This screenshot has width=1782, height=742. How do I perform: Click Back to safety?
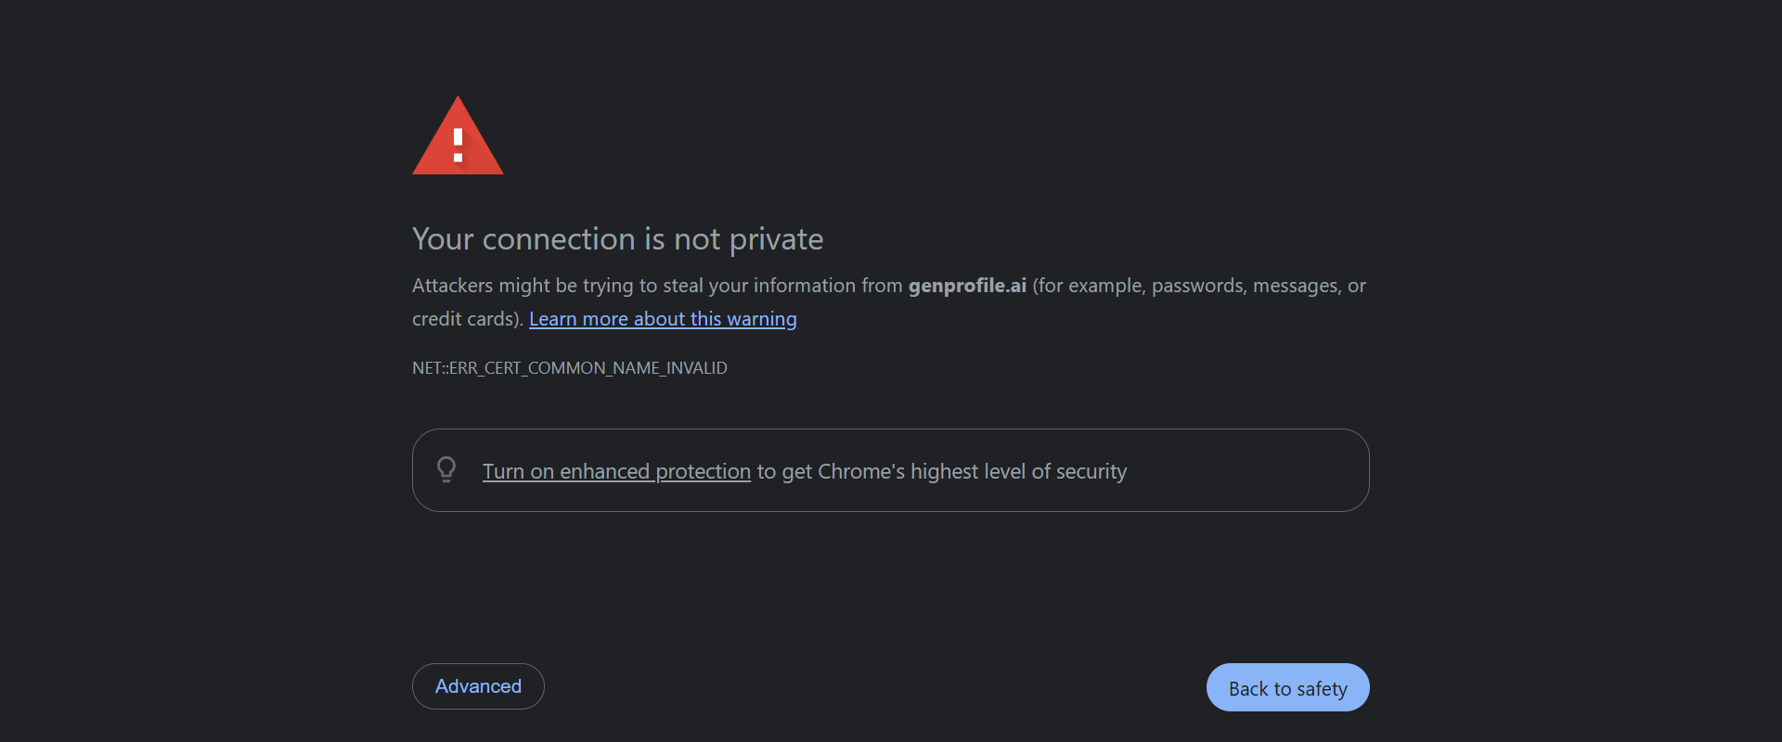(x=1287, y=687)
